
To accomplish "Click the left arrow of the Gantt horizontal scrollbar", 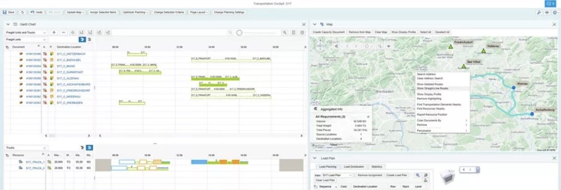I will [100, 136].
